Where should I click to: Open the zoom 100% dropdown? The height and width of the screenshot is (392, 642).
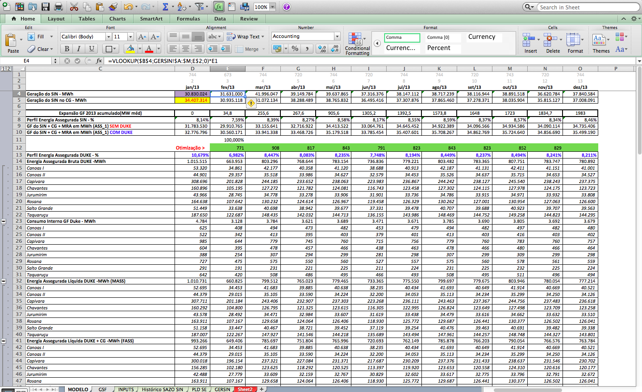click(x=272, y=7)
